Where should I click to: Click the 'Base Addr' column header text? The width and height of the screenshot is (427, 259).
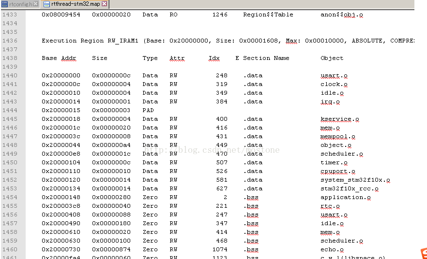pos(59,58)
